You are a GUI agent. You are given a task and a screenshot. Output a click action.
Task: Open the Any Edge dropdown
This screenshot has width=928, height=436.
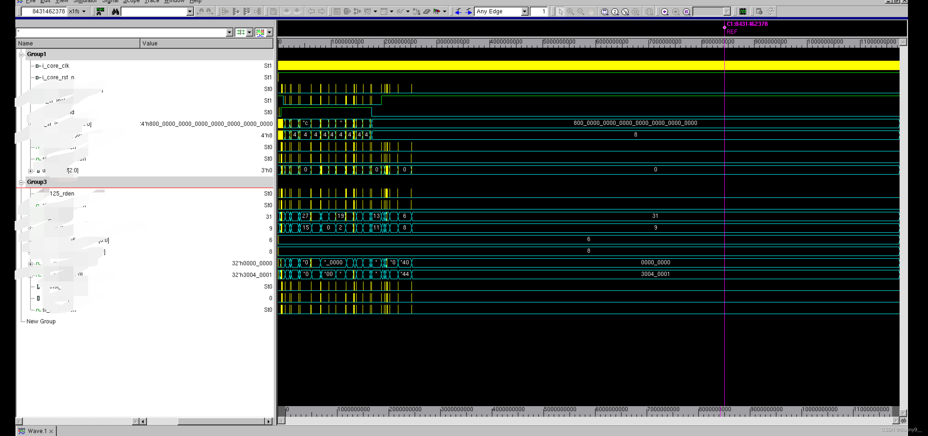click(524, 12)
